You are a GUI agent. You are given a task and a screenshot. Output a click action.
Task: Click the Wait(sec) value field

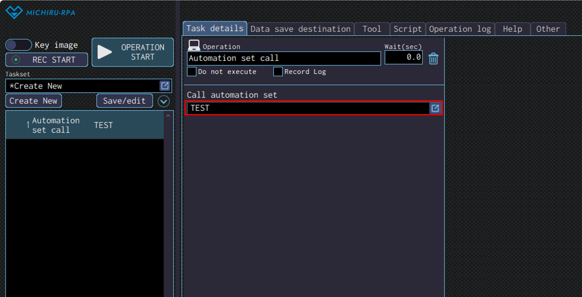(x=404, y=57)
